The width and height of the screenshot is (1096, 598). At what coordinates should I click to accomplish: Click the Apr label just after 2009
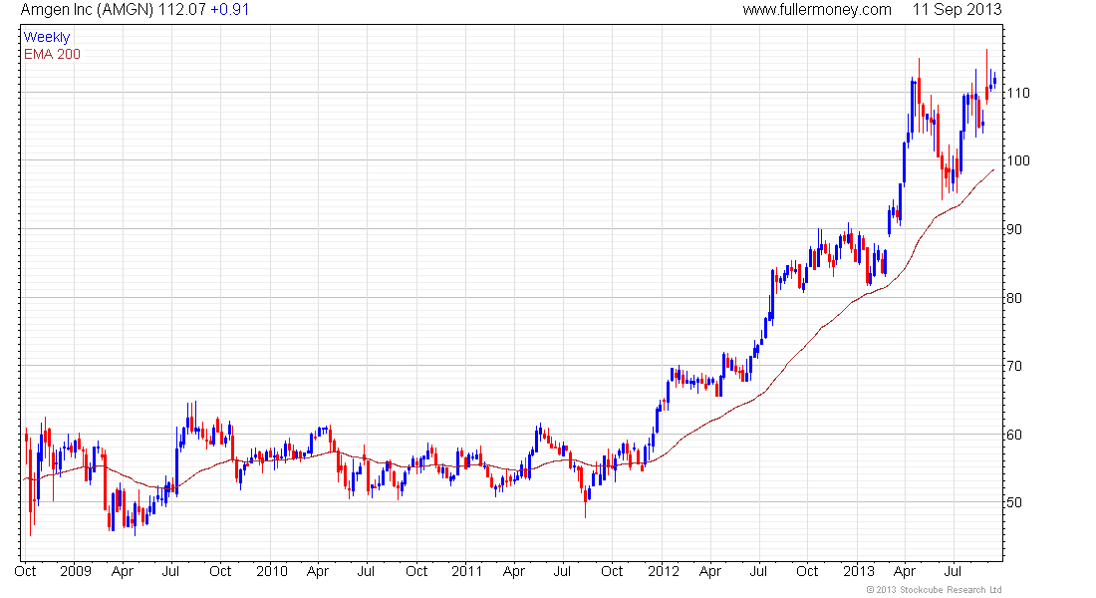pyautogui.click(x=123, y=571)
